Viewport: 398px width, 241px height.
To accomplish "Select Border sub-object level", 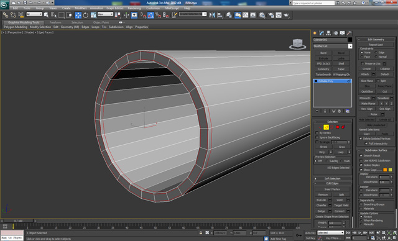I will click(331, 127).
